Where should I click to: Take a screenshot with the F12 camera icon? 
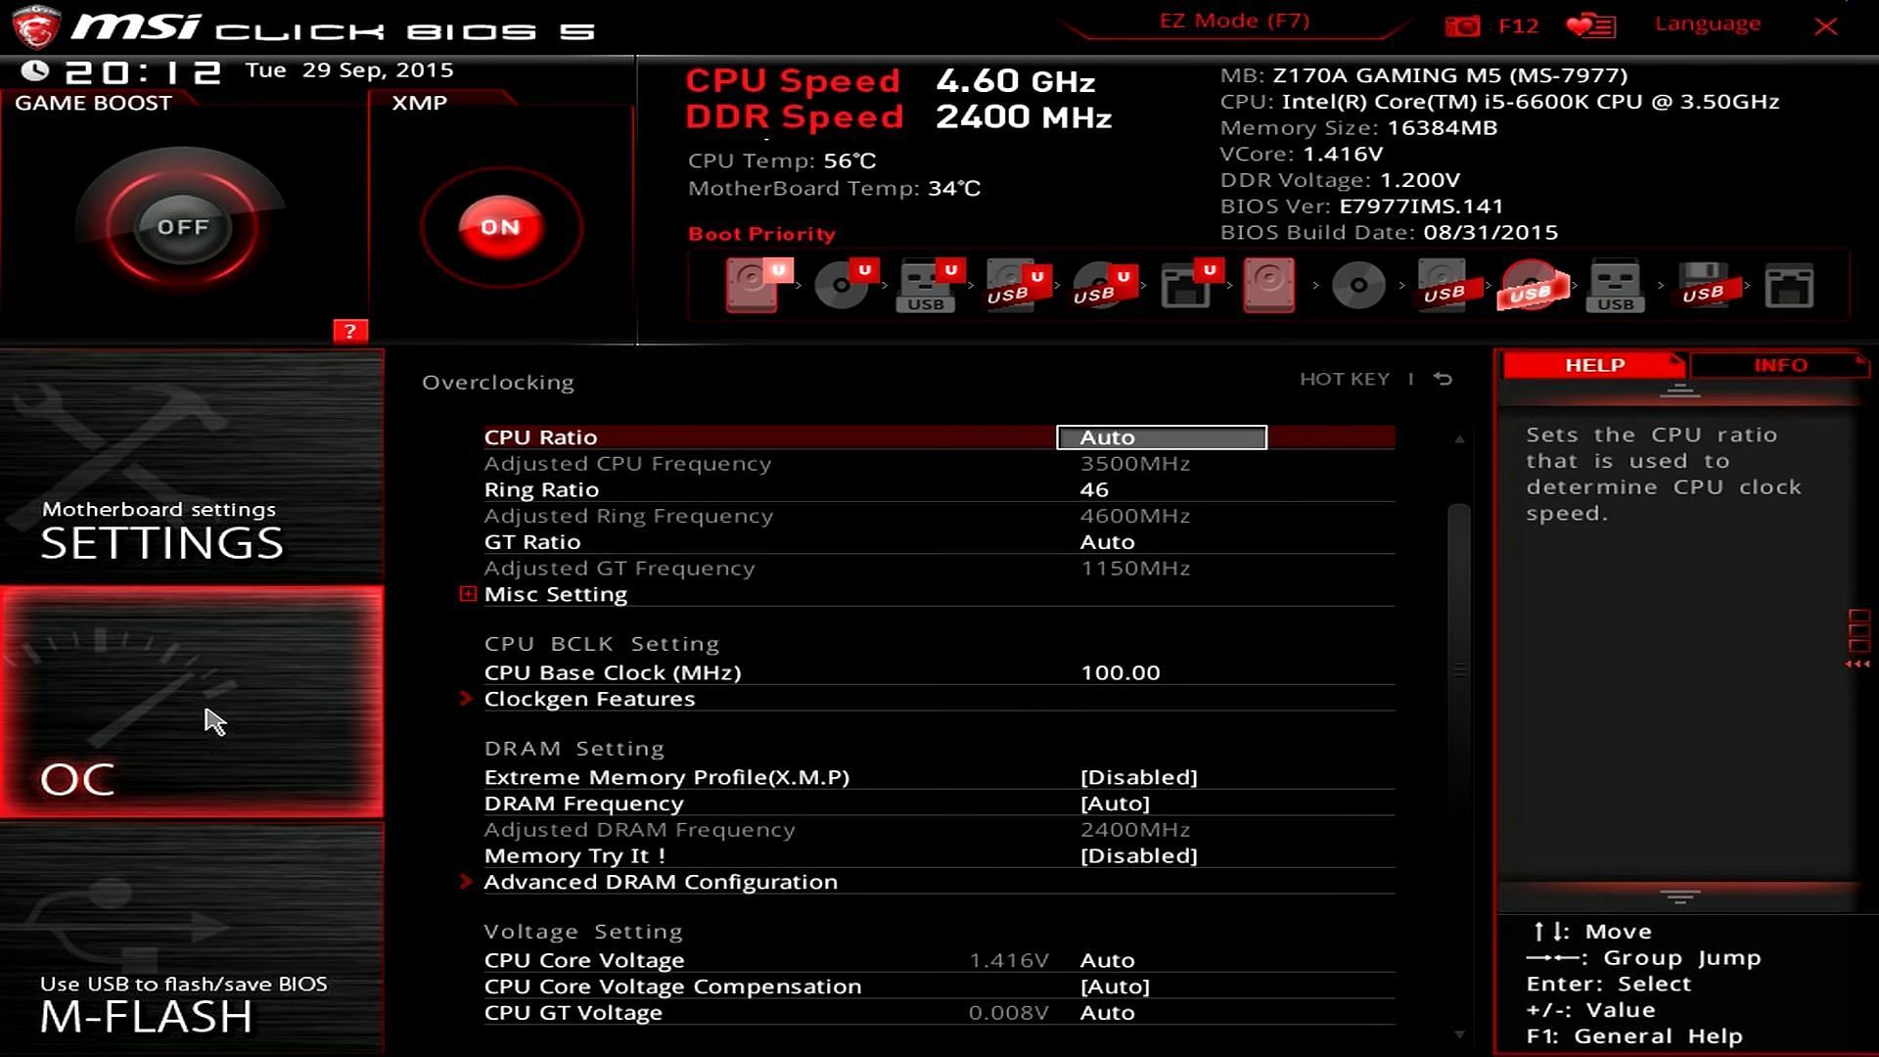click(x=1463, y=26)
